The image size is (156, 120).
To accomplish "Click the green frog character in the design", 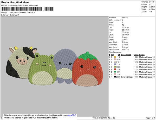I will pyautogui.click(x=42, y=69).
